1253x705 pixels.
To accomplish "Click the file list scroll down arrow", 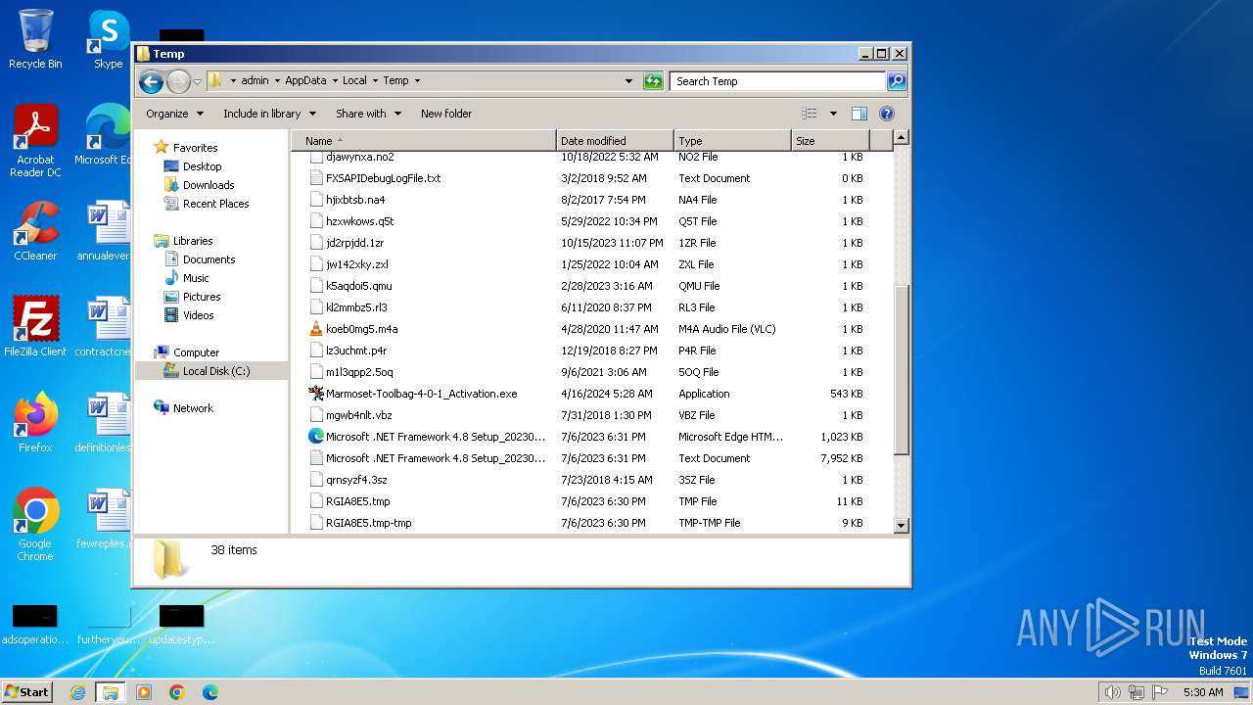I will [902, 526].
